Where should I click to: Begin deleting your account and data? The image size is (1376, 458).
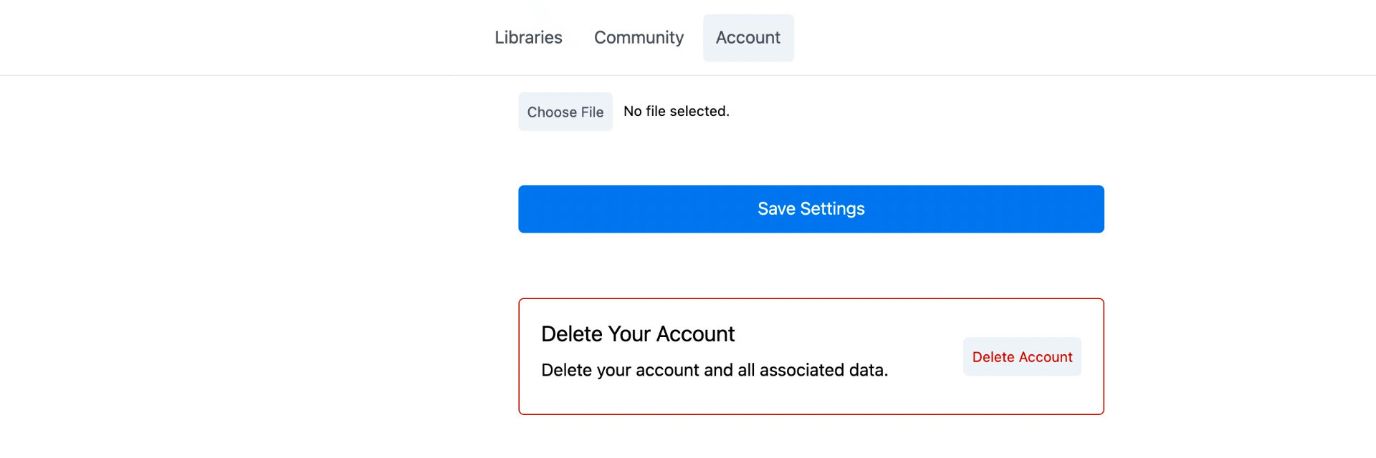[x=1022, y=356]
